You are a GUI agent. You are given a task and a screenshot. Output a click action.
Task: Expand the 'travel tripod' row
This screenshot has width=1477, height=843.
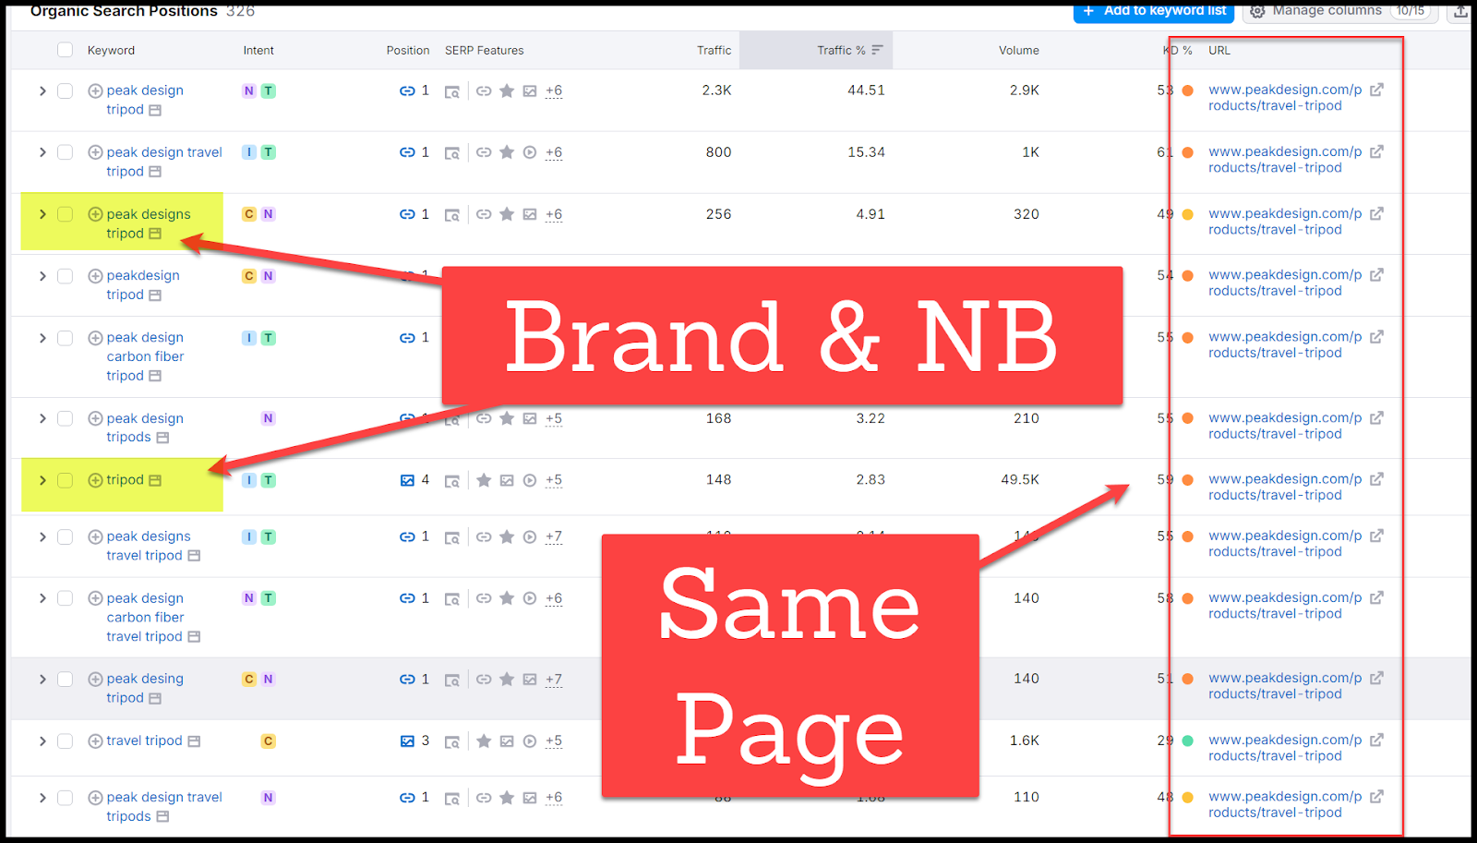tap(42, 741)
